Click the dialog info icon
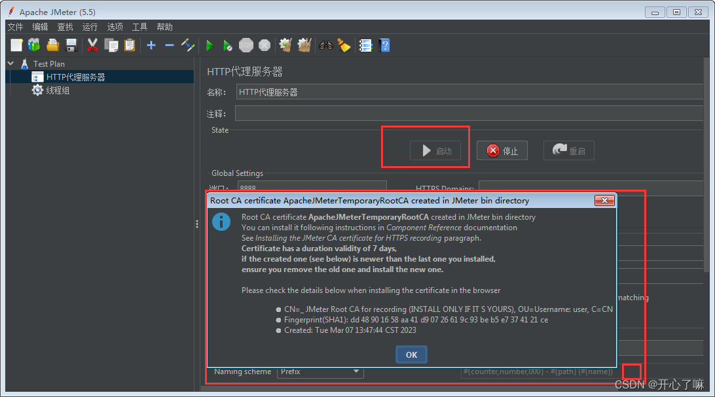715x397 pixels. (221, 222)
